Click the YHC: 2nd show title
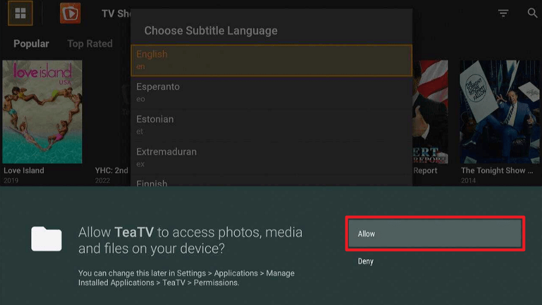Viewport: 542px width, 305px height. 112,170
